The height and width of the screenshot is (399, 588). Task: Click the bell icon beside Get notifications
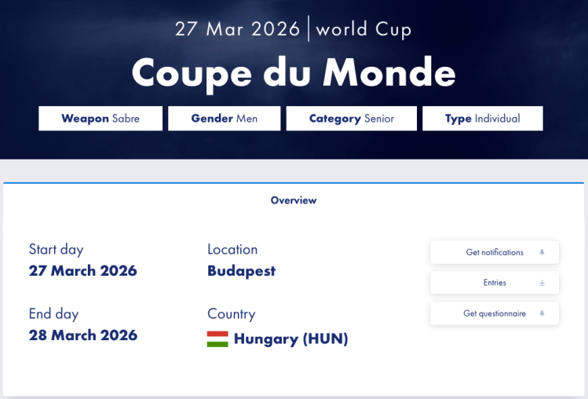click(542, 252)
